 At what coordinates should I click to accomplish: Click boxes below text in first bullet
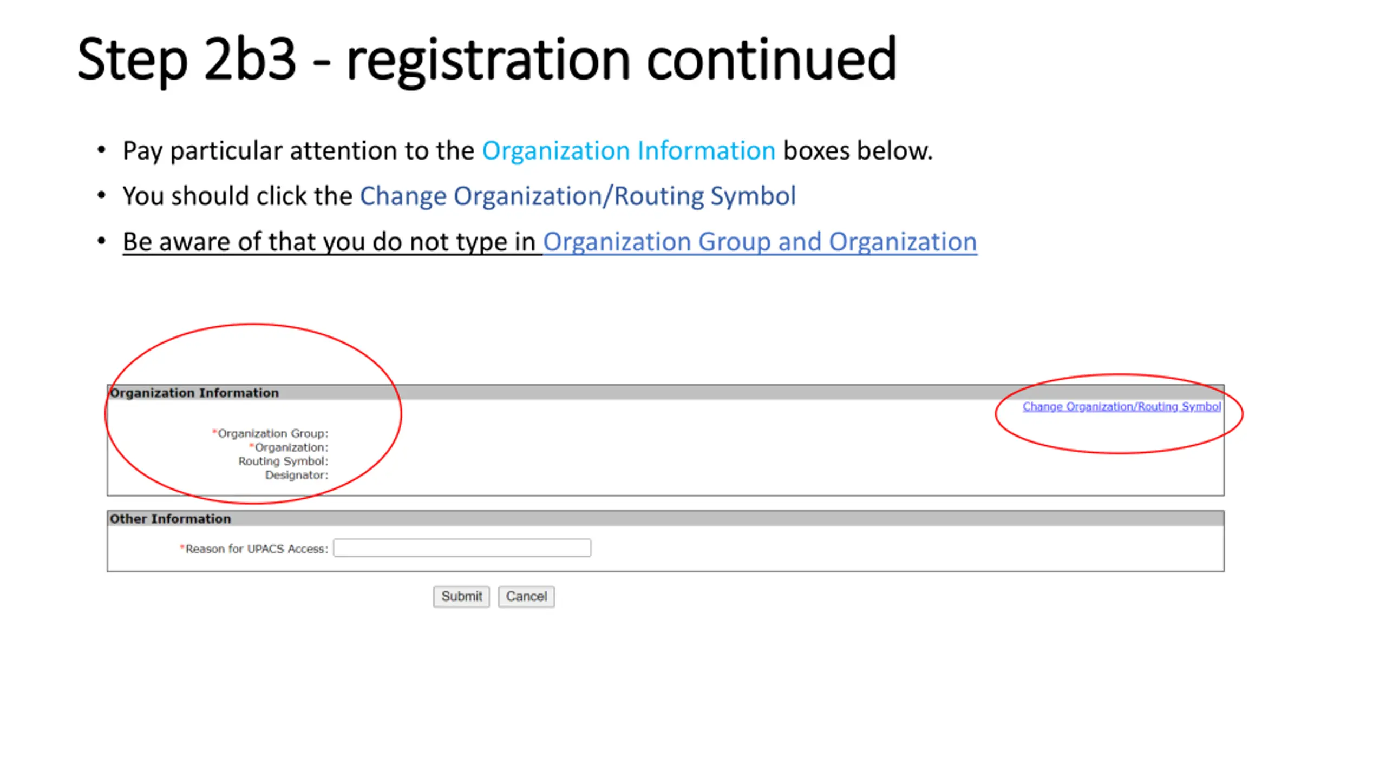tap(857, 151)
